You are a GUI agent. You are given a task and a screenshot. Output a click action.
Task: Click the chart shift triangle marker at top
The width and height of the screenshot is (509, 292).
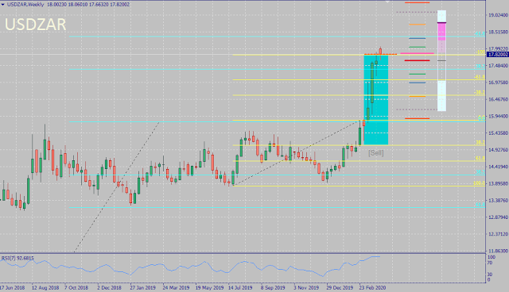click(387, 2)
